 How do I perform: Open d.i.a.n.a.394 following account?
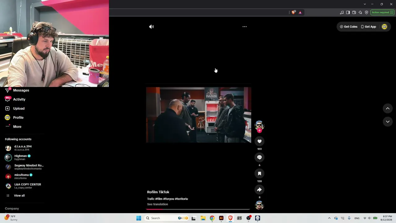(x=19, y=148)
